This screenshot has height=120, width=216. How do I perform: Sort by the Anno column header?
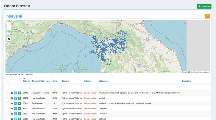55,81
